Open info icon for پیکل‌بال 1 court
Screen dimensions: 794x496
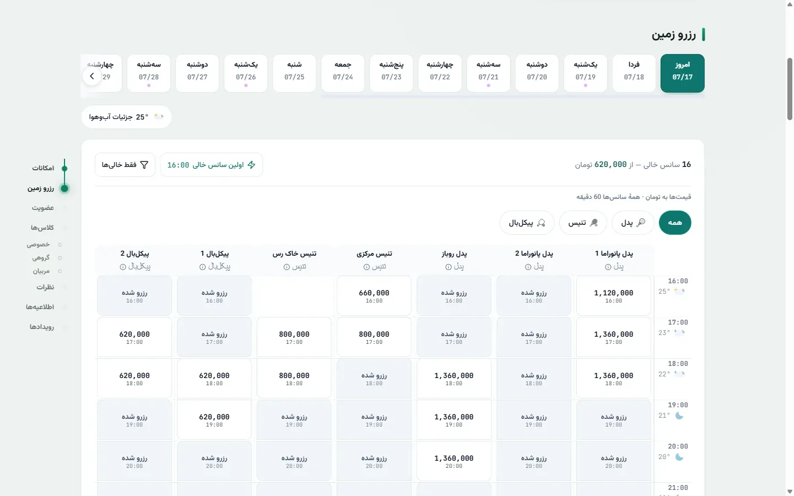(x=202, y=267)
